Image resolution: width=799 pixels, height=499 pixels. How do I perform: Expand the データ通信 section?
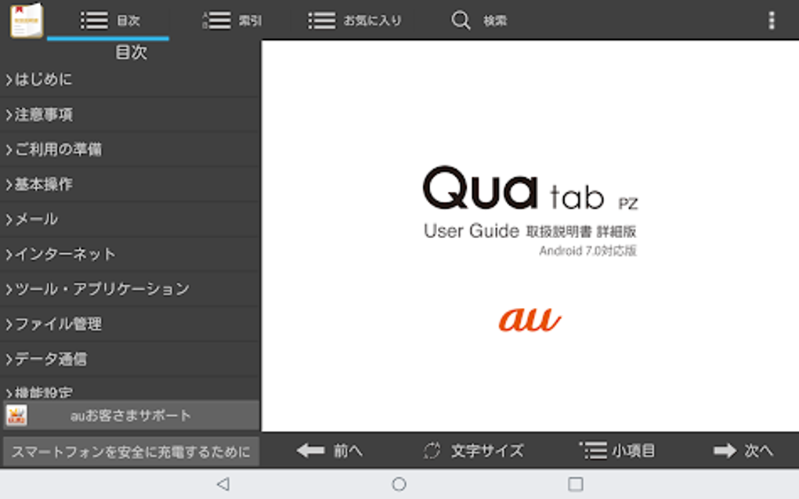pos(130,359)
